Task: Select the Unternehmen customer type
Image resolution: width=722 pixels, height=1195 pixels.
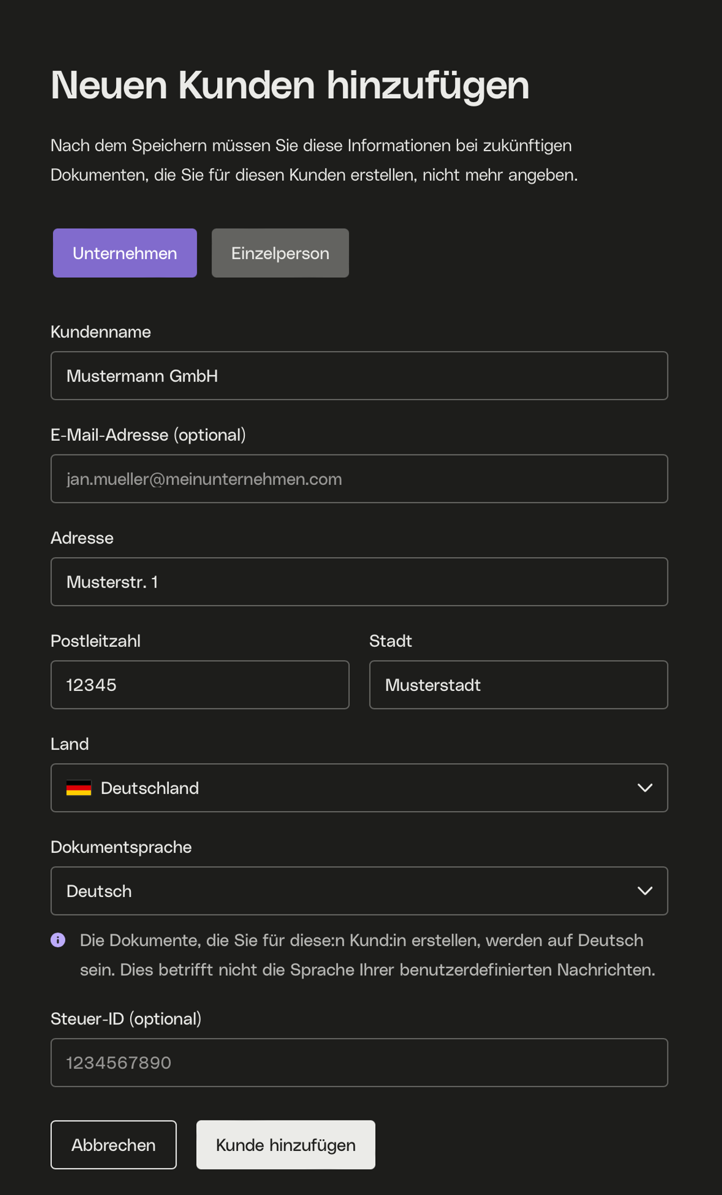Action: point(125,253)
